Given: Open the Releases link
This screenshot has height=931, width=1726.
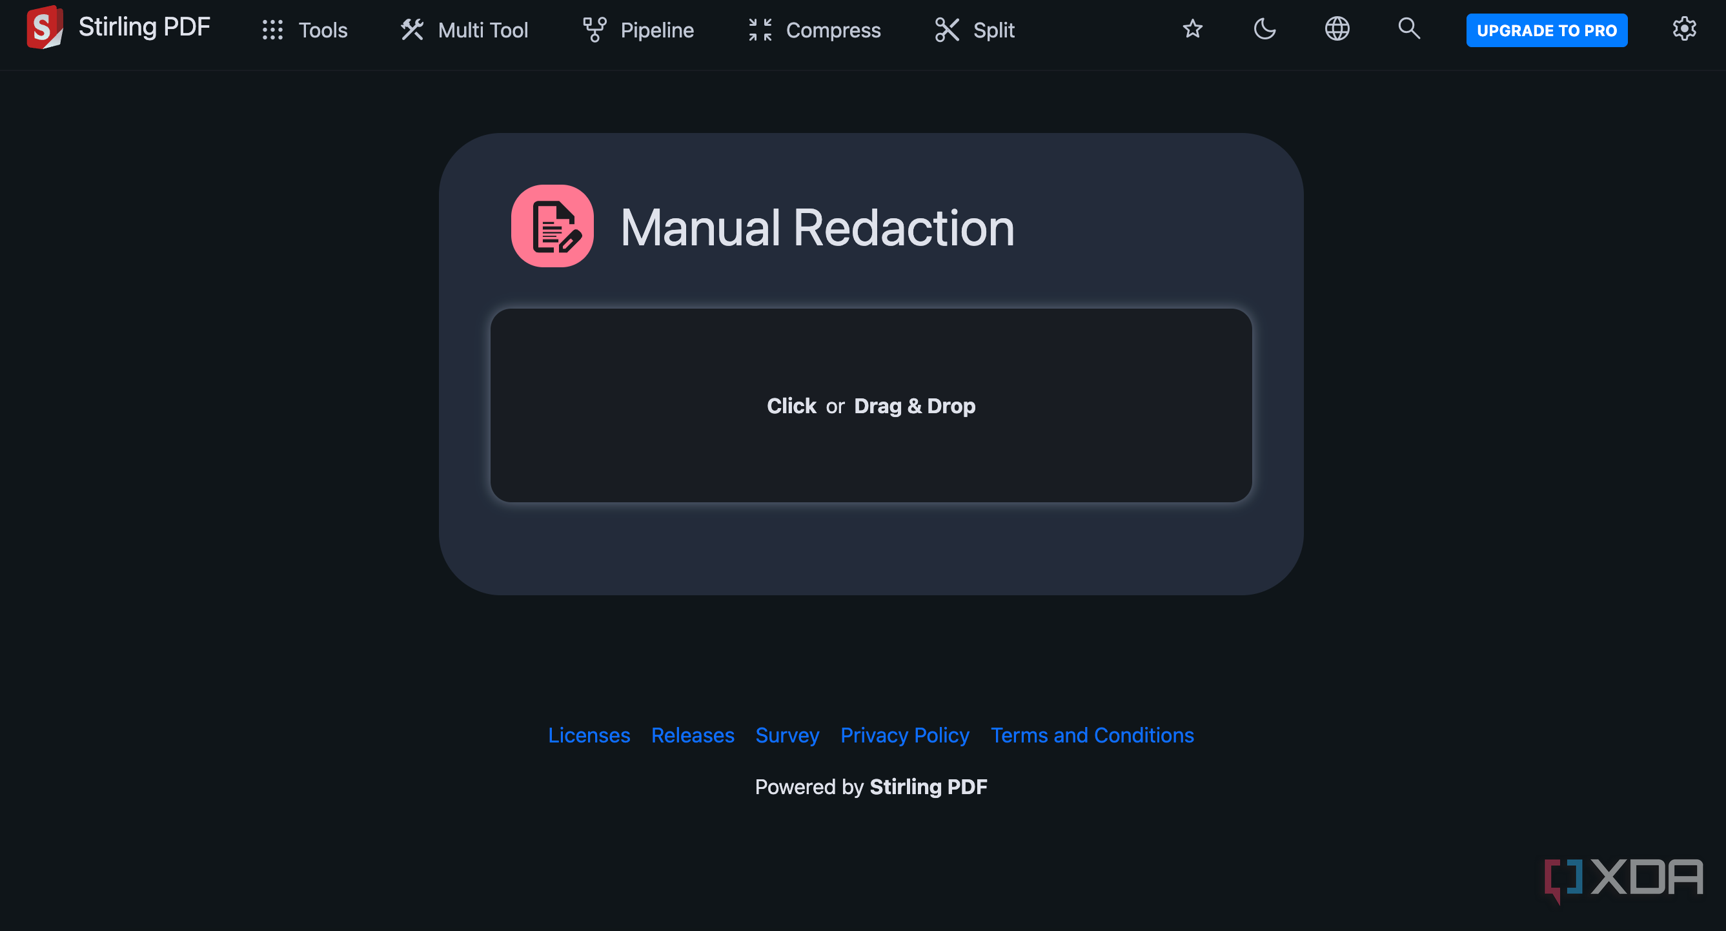Looking at the screenshot, I should point(693,735).
